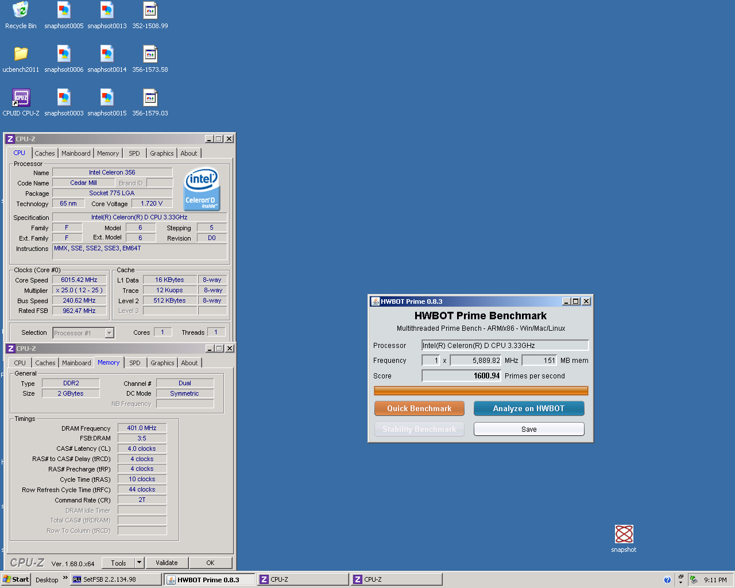
Task: Click OK in the CPU-Z window
Action: 211,563
